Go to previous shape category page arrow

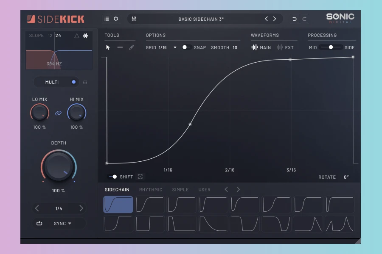[x=226, y=189]
